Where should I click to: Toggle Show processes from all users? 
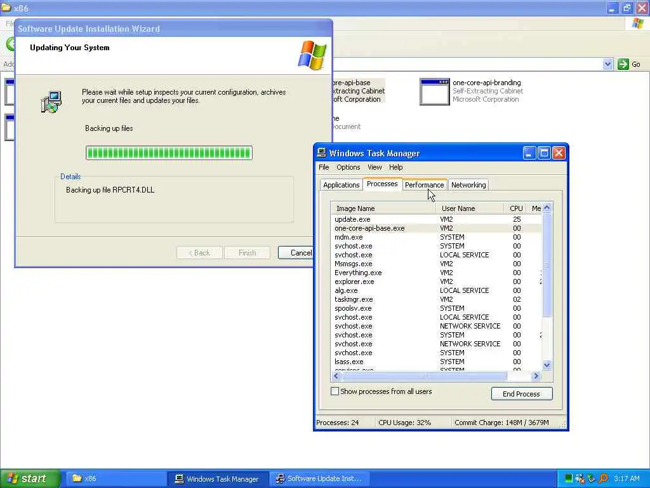pyautogui.click(x=335, y=391)
